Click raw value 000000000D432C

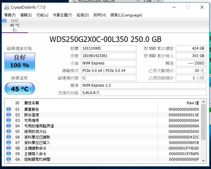pos(184,137)
